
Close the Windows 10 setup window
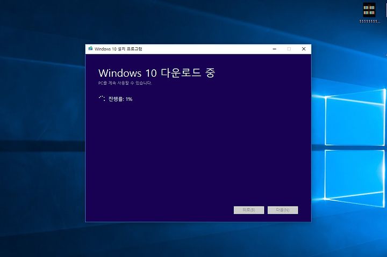click(304, 49)
